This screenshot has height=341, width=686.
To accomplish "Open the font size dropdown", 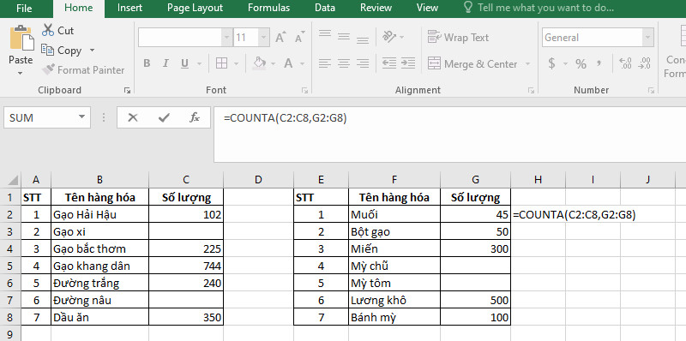I will (x=263, y=38).
